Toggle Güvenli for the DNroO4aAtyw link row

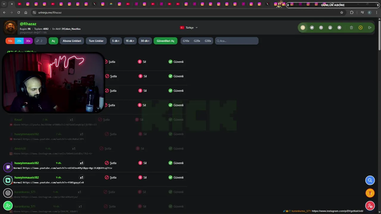click(x=176, y=192)
